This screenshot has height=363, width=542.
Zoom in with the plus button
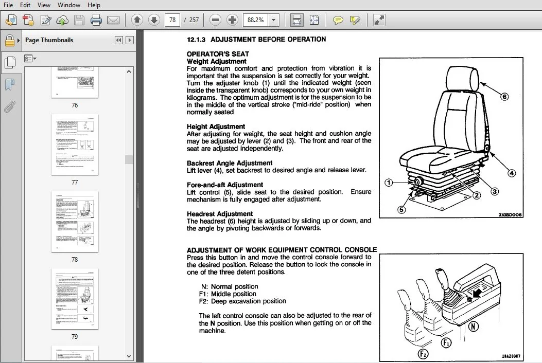[232, 20]
